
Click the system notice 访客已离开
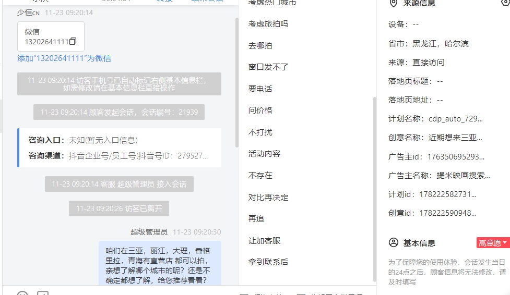119,208
